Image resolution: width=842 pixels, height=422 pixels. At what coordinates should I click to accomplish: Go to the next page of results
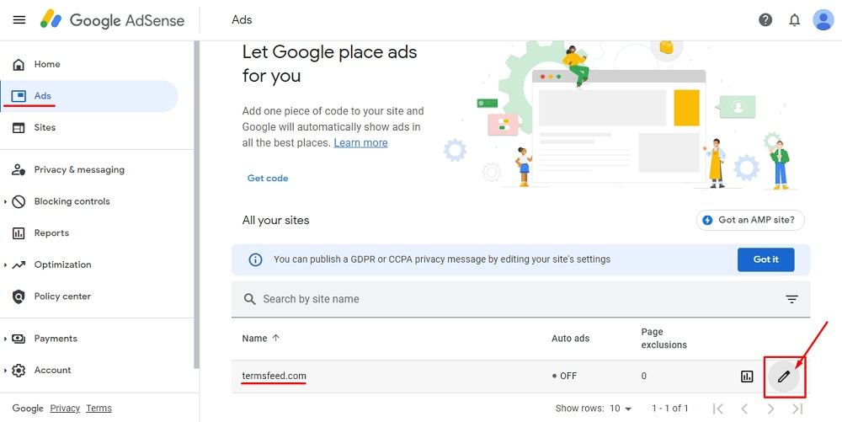click(x=770, y=409)
